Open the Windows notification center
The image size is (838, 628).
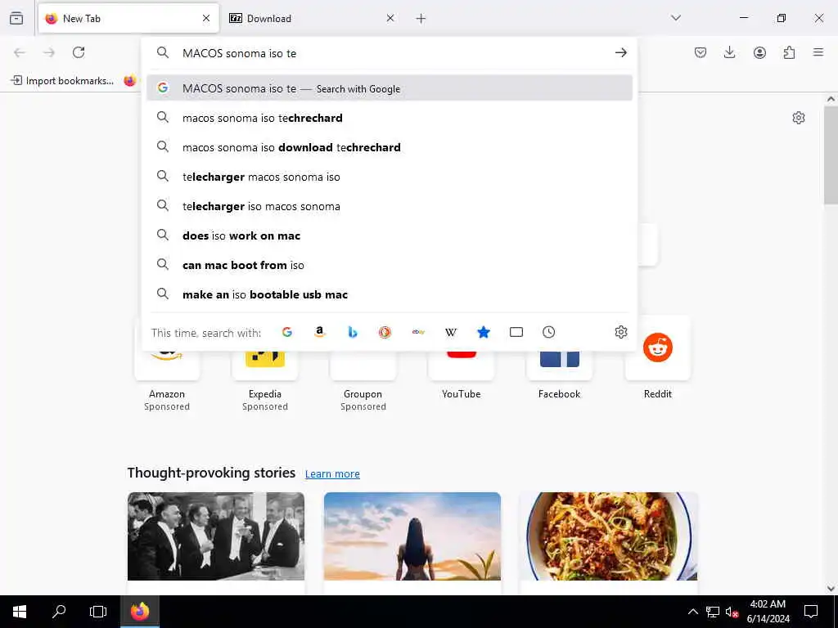click(811, 612)
